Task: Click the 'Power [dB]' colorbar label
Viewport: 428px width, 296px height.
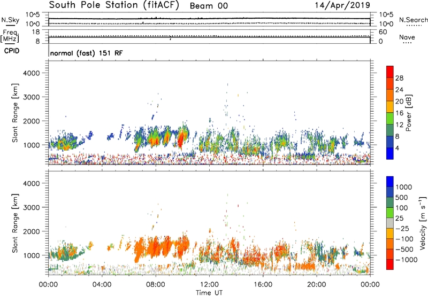Action: coord(408,113)
